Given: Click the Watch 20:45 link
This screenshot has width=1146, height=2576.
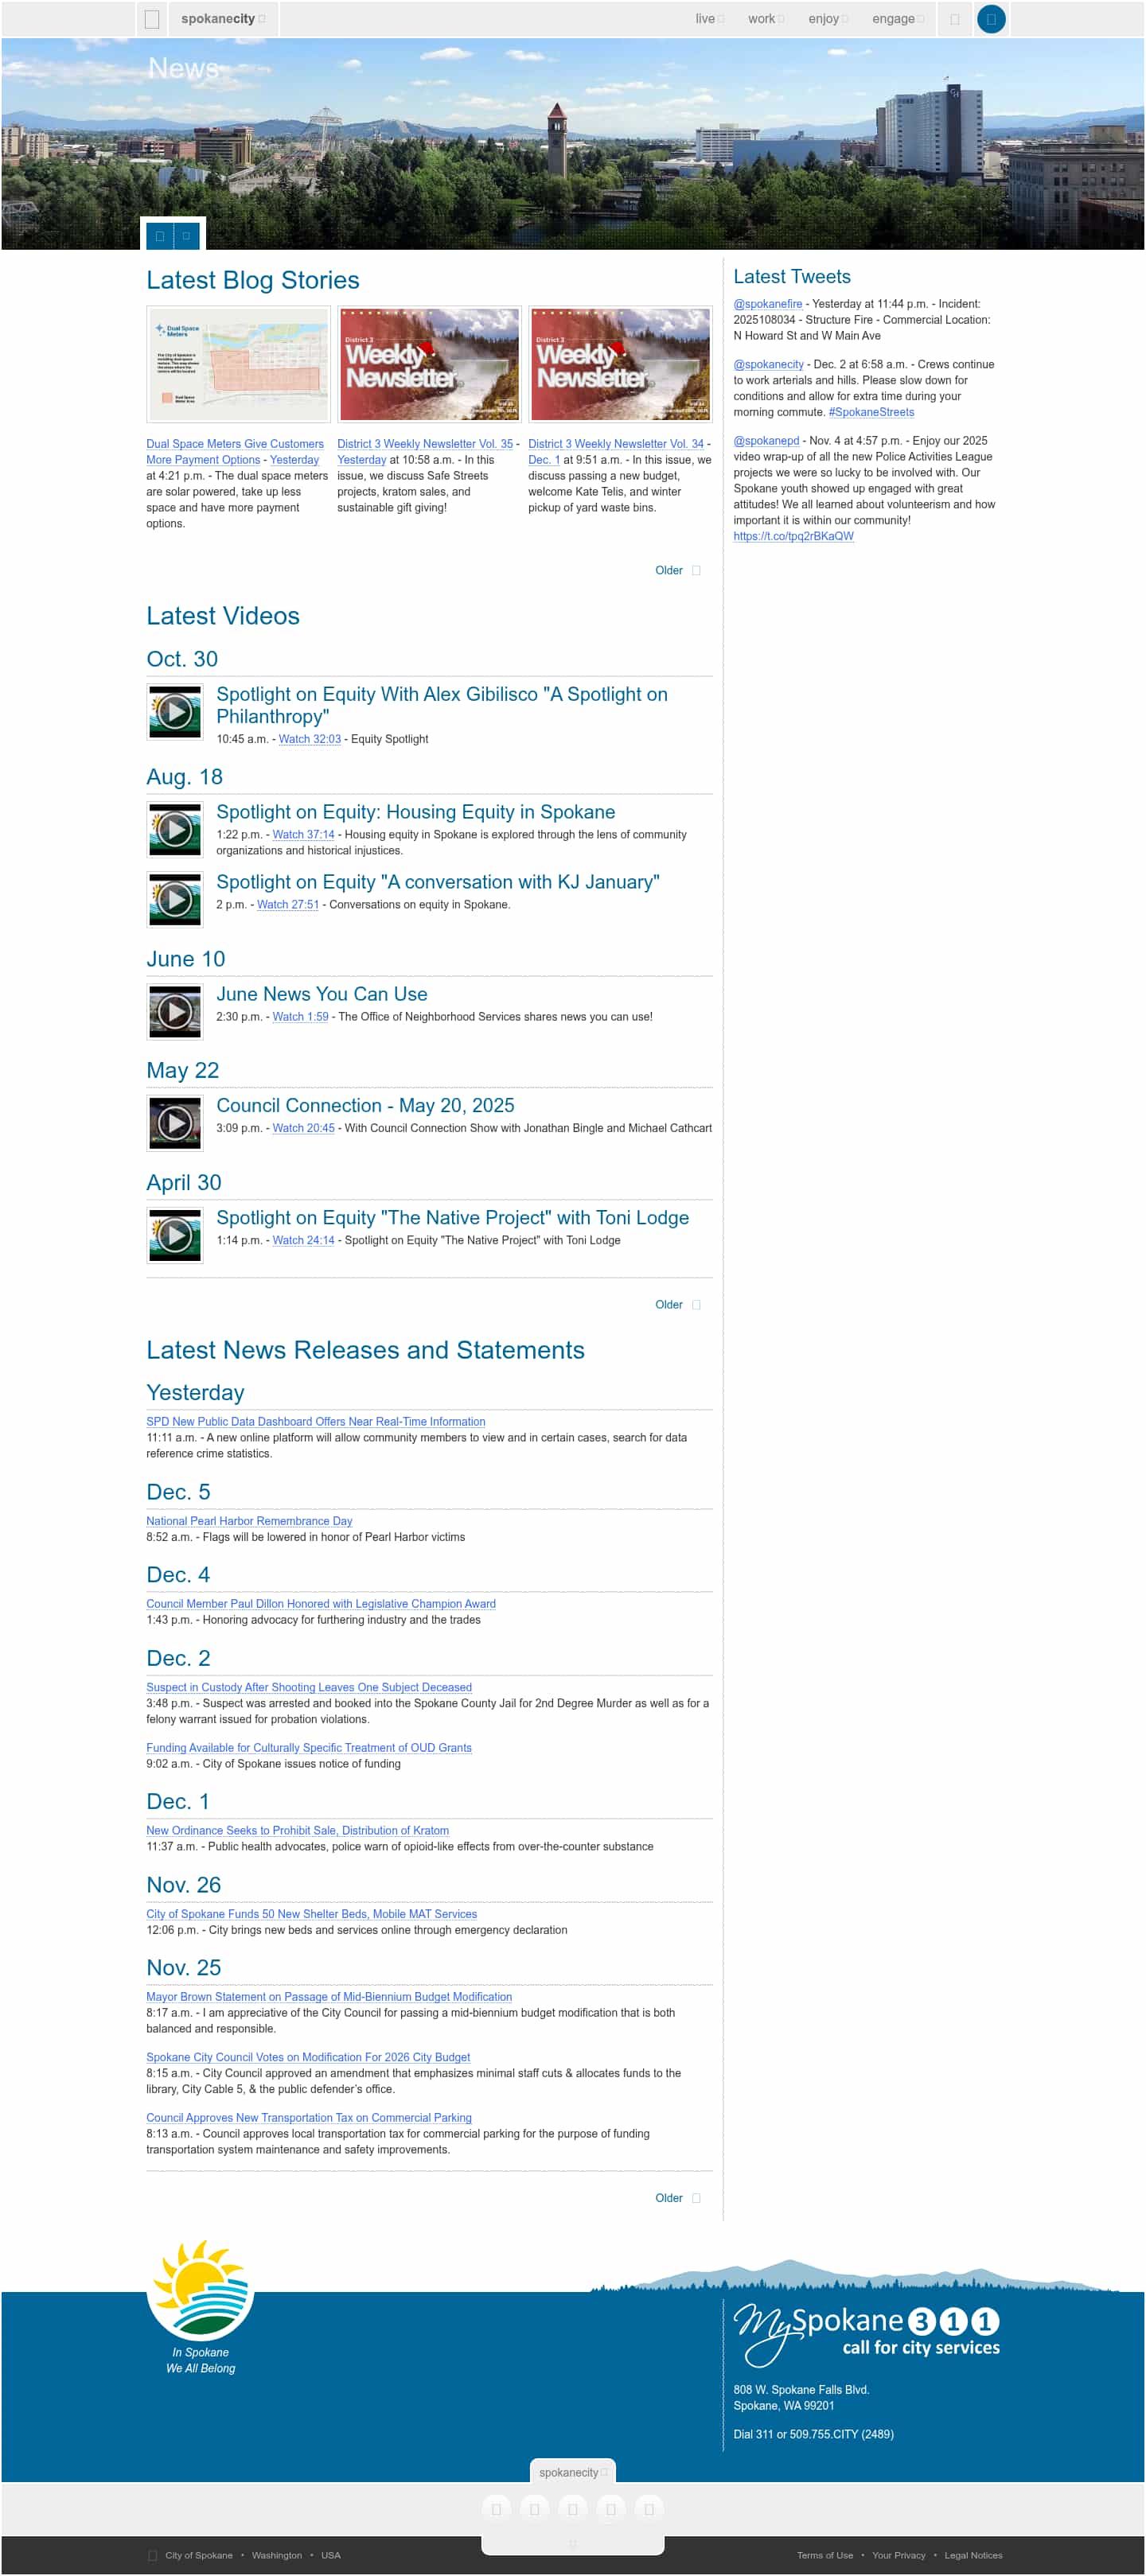Looking at the screenshot, I should tap(304, 1128).
